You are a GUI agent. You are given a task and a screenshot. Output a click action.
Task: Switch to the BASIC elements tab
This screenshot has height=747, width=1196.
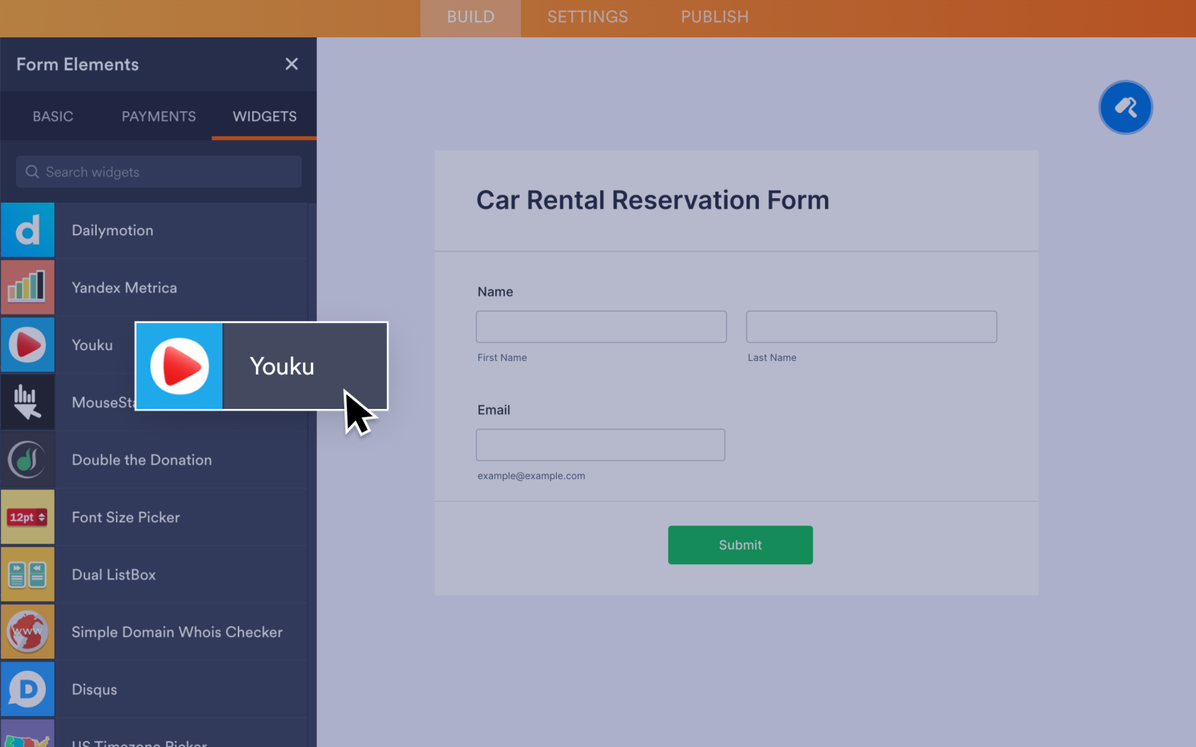click(53, 117)
